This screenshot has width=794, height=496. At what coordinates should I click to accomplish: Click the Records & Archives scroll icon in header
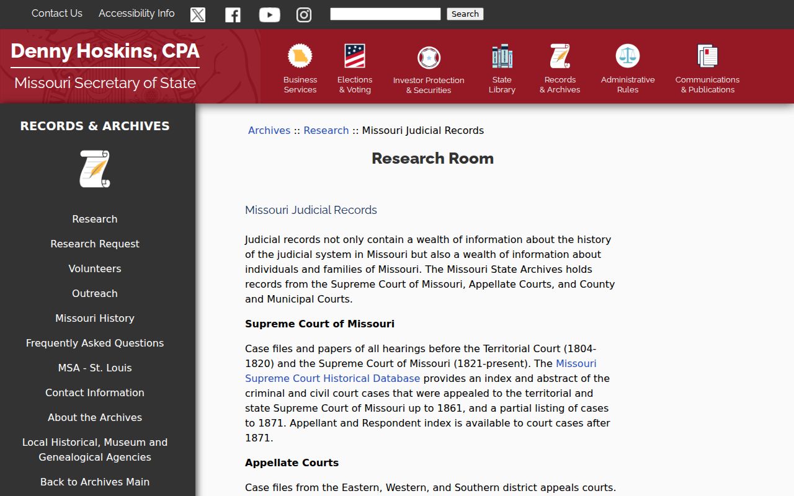560,56
